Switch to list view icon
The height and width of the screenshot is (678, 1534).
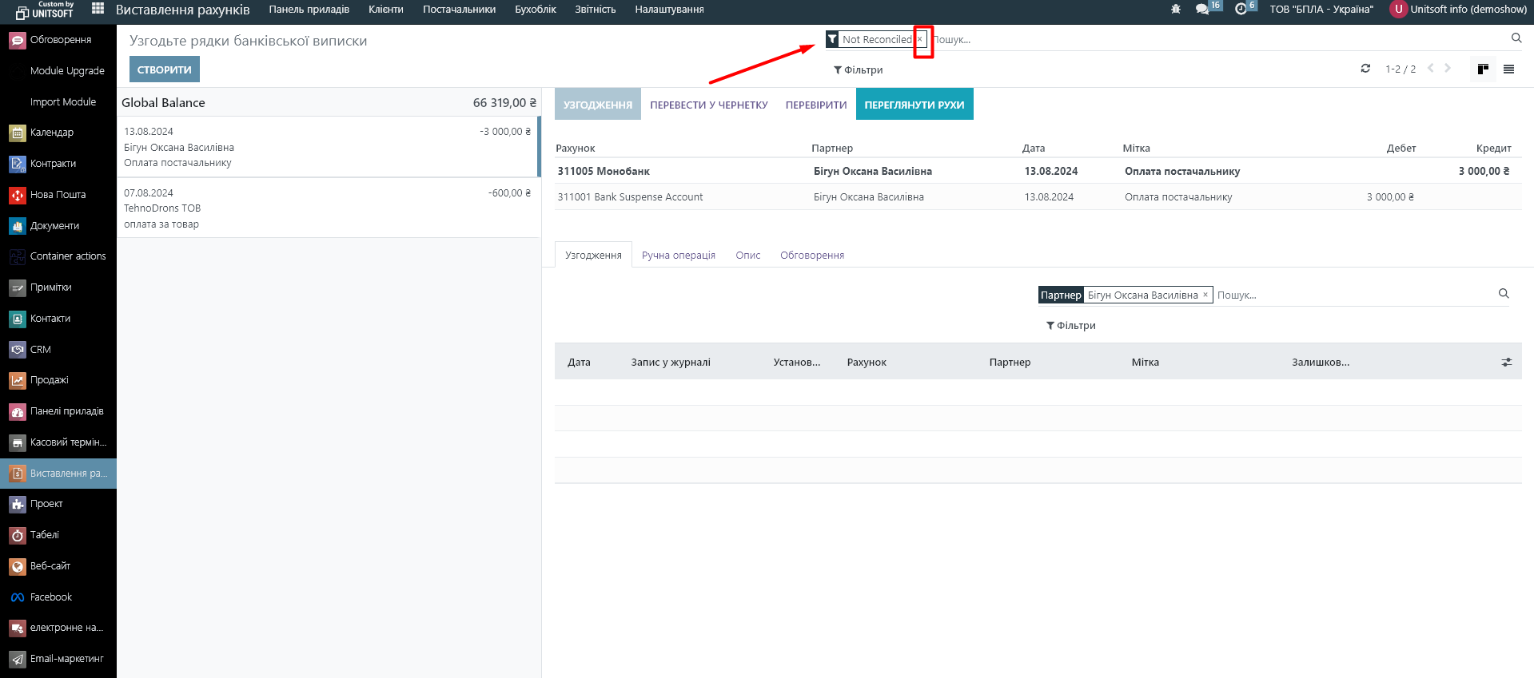point(1508,69)
